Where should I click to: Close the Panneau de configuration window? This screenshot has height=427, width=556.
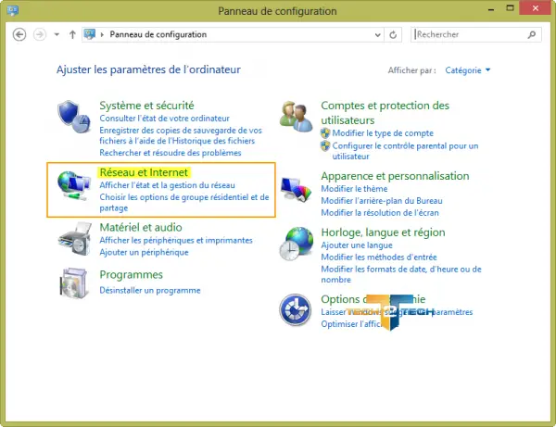tap(536, 8)
